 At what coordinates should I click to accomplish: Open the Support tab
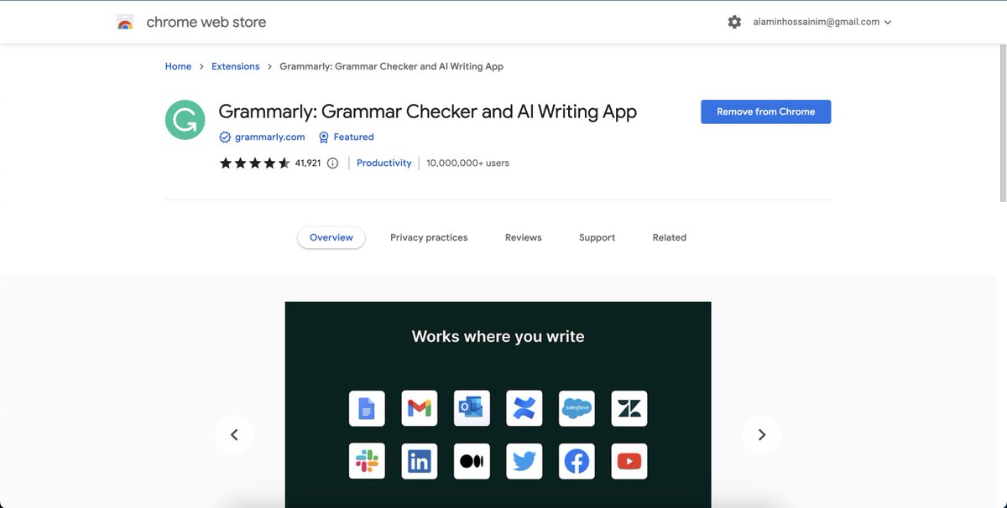pos(597,237)
